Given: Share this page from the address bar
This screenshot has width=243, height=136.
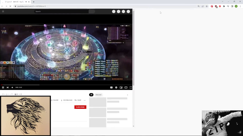Looking at the screenshot, I should click(202, 6).
